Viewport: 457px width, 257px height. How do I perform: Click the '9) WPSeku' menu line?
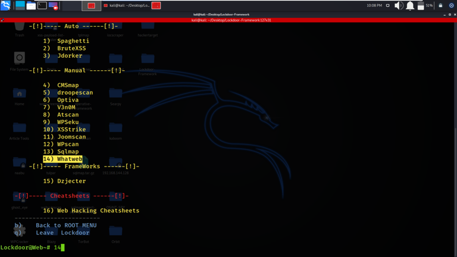point(61,122)
